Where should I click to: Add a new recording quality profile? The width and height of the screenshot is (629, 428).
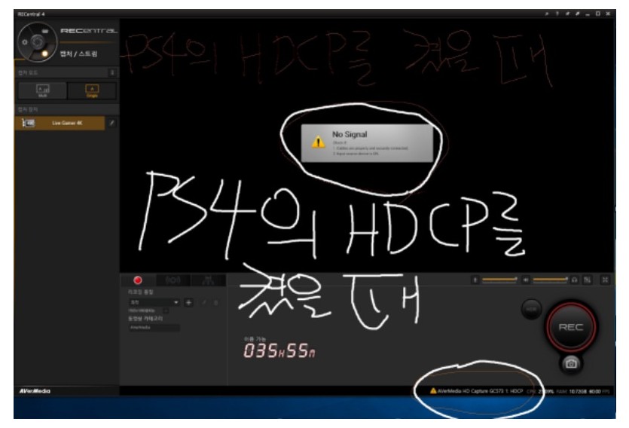[188, 302]
